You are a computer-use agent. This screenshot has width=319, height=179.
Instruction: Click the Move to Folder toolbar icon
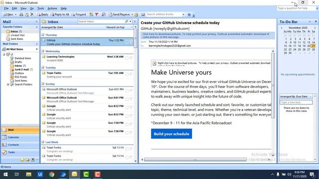(x=26, y=14)
